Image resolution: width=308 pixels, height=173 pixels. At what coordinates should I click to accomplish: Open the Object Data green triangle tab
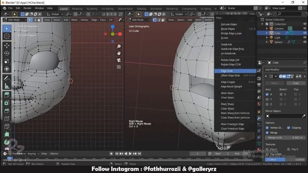[259, 144]
